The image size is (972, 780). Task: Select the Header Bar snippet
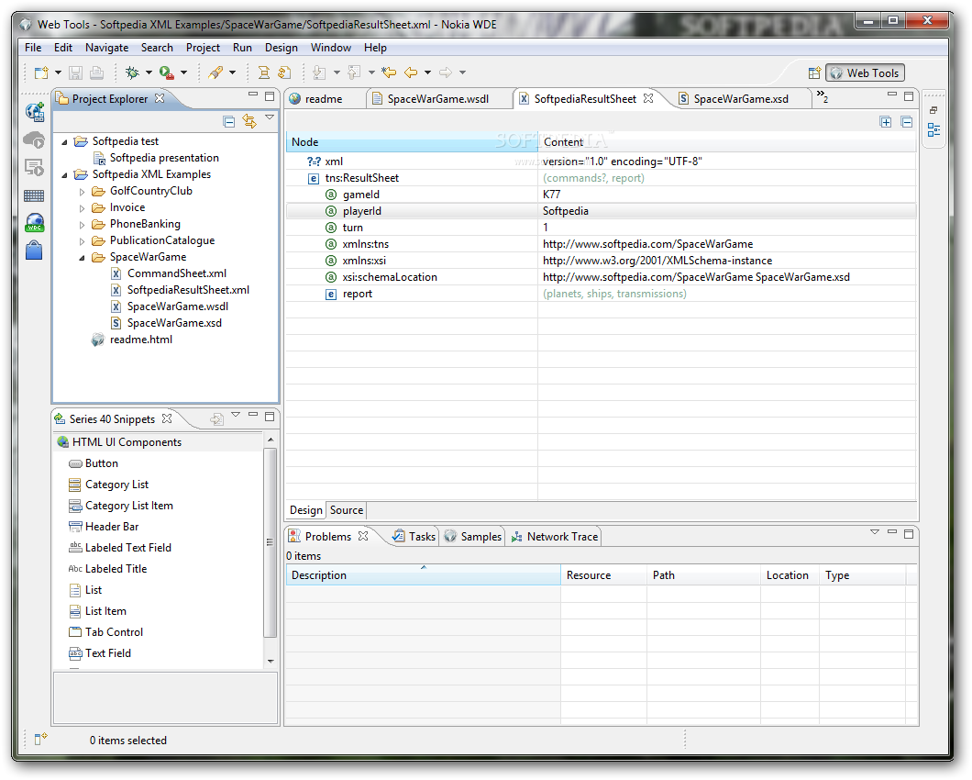pos(112,527)
